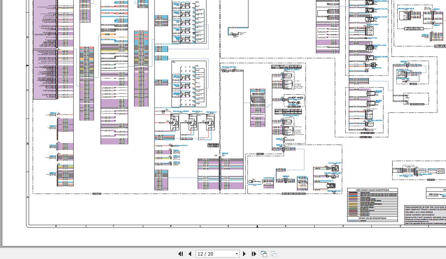Select the blue circuit color swatch in the legend
The width and height of the screenshot is (446, 259).
coord(353,196)
